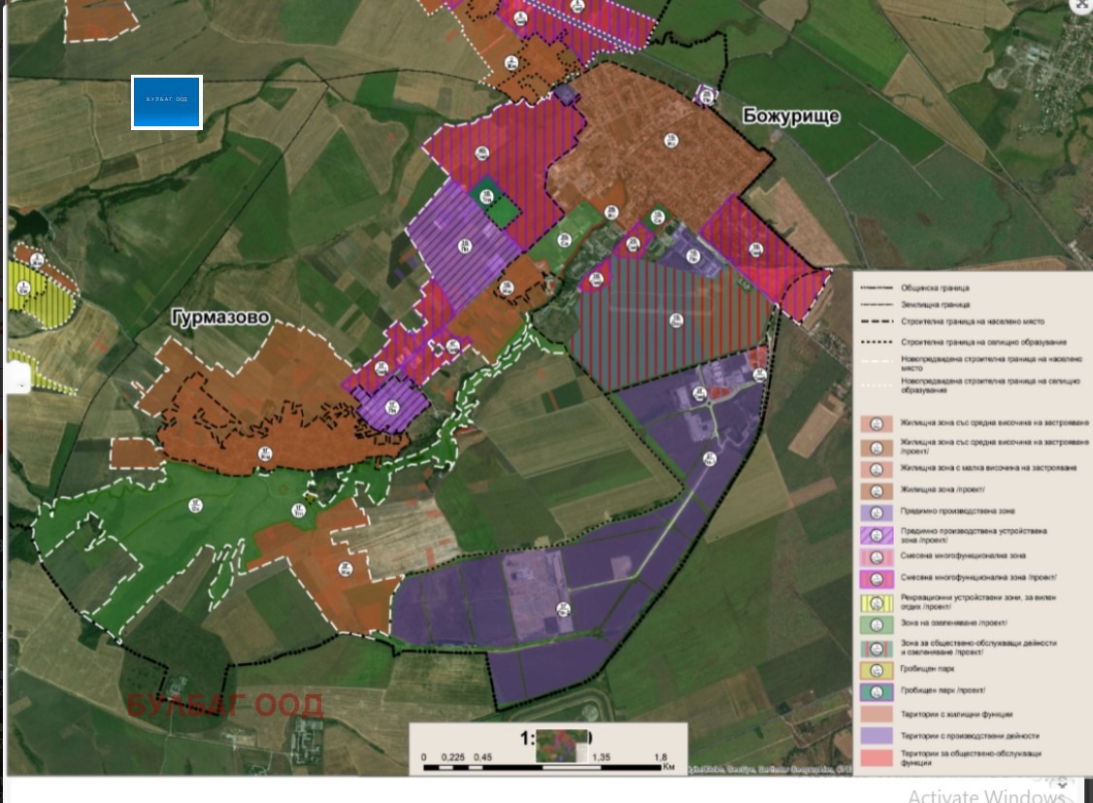The height and width of the screenshot is (803, 1093).
Task: Click the Гробищен парк /проект/ teal swatch
Action: [x=877, y=692]
